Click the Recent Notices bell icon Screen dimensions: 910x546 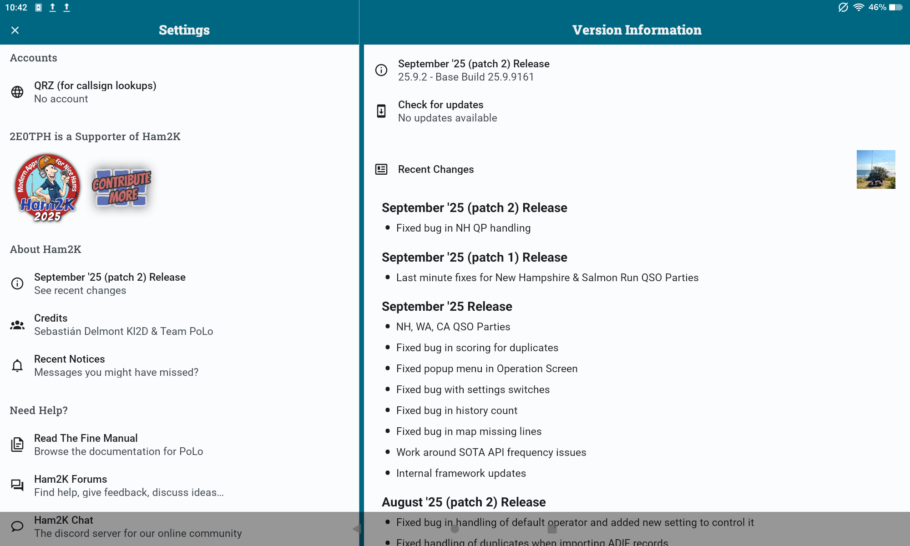point(17,366)
